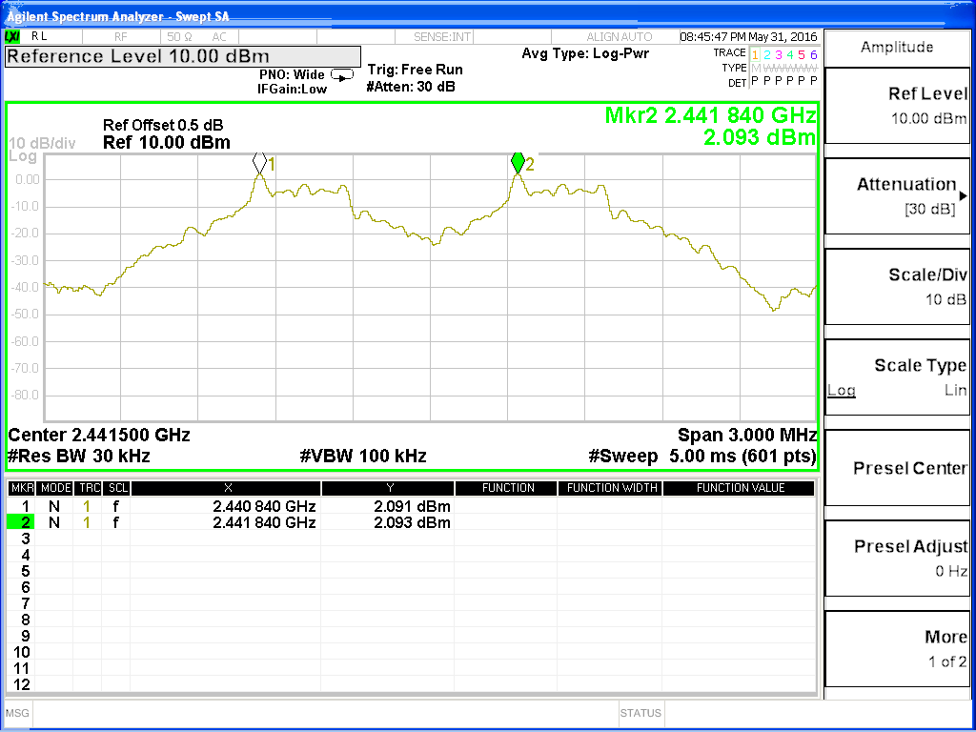Click the Amplitude menu title
Image resolution: width=976 pixels, height=732 pixels.
(897, 48)
